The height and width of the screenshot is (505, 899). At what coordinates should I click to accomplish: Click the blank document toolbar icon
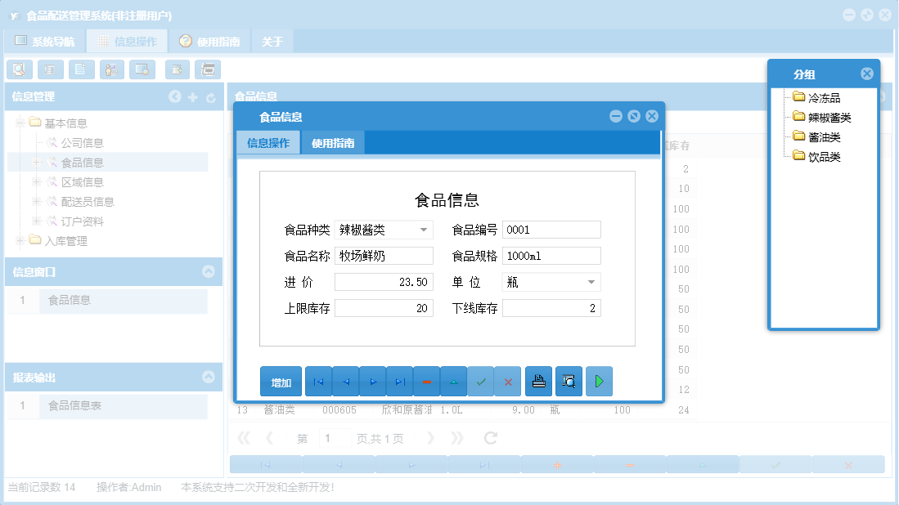tap(82, 69)
